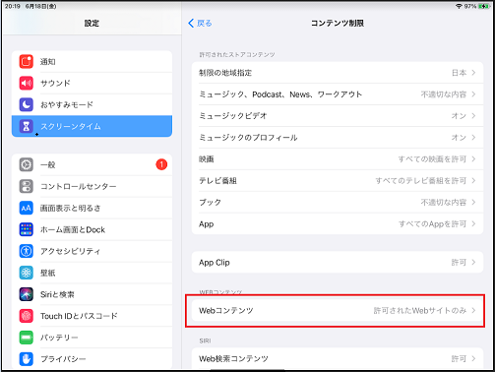Screen dimensions: 495x372
Task: Tap 日本 value in region row
Action: pos(459,73)
